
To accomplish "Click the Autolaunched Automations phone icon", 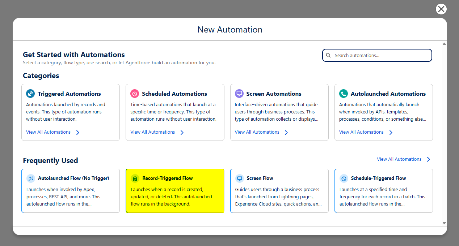I will point(343,94).
